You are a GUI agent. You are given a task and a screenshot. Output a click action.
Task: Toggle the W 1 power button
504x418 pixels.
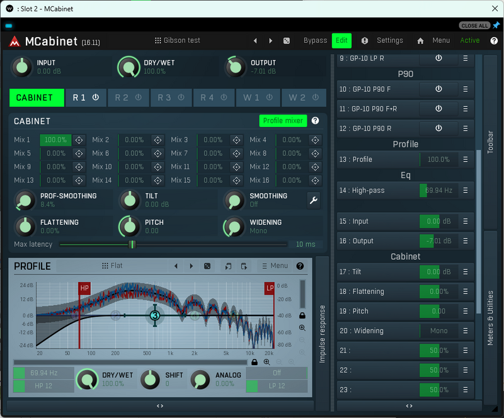tap(270, 98)
